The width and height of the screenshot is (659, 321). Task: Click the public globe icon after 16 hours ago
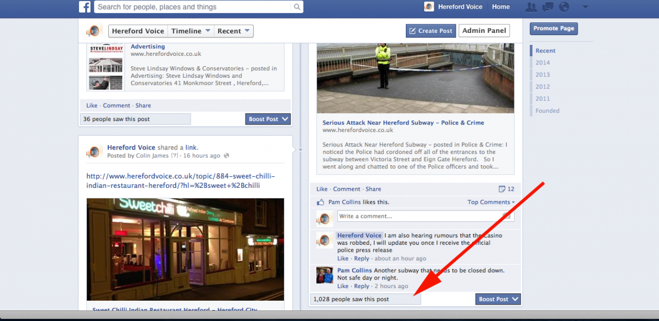[x=226, y=156]
